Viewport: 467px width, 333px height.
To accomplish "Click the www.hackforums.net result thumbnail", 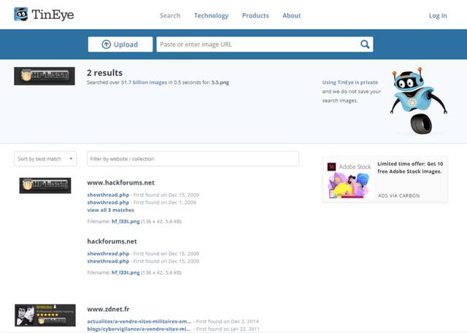I will (45, 185).
